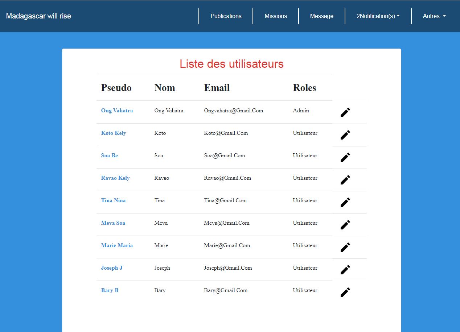Edit user Ravao Kely via pencil

point(345,180)
